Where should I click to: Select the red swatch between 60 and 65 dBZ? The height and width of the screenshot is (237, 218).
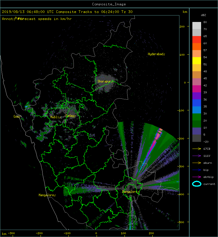click(197, 40)
